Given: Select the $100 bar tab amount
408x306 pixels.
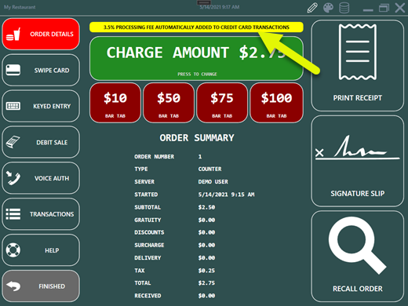Looking at the screenshot, I should (276, 103).
